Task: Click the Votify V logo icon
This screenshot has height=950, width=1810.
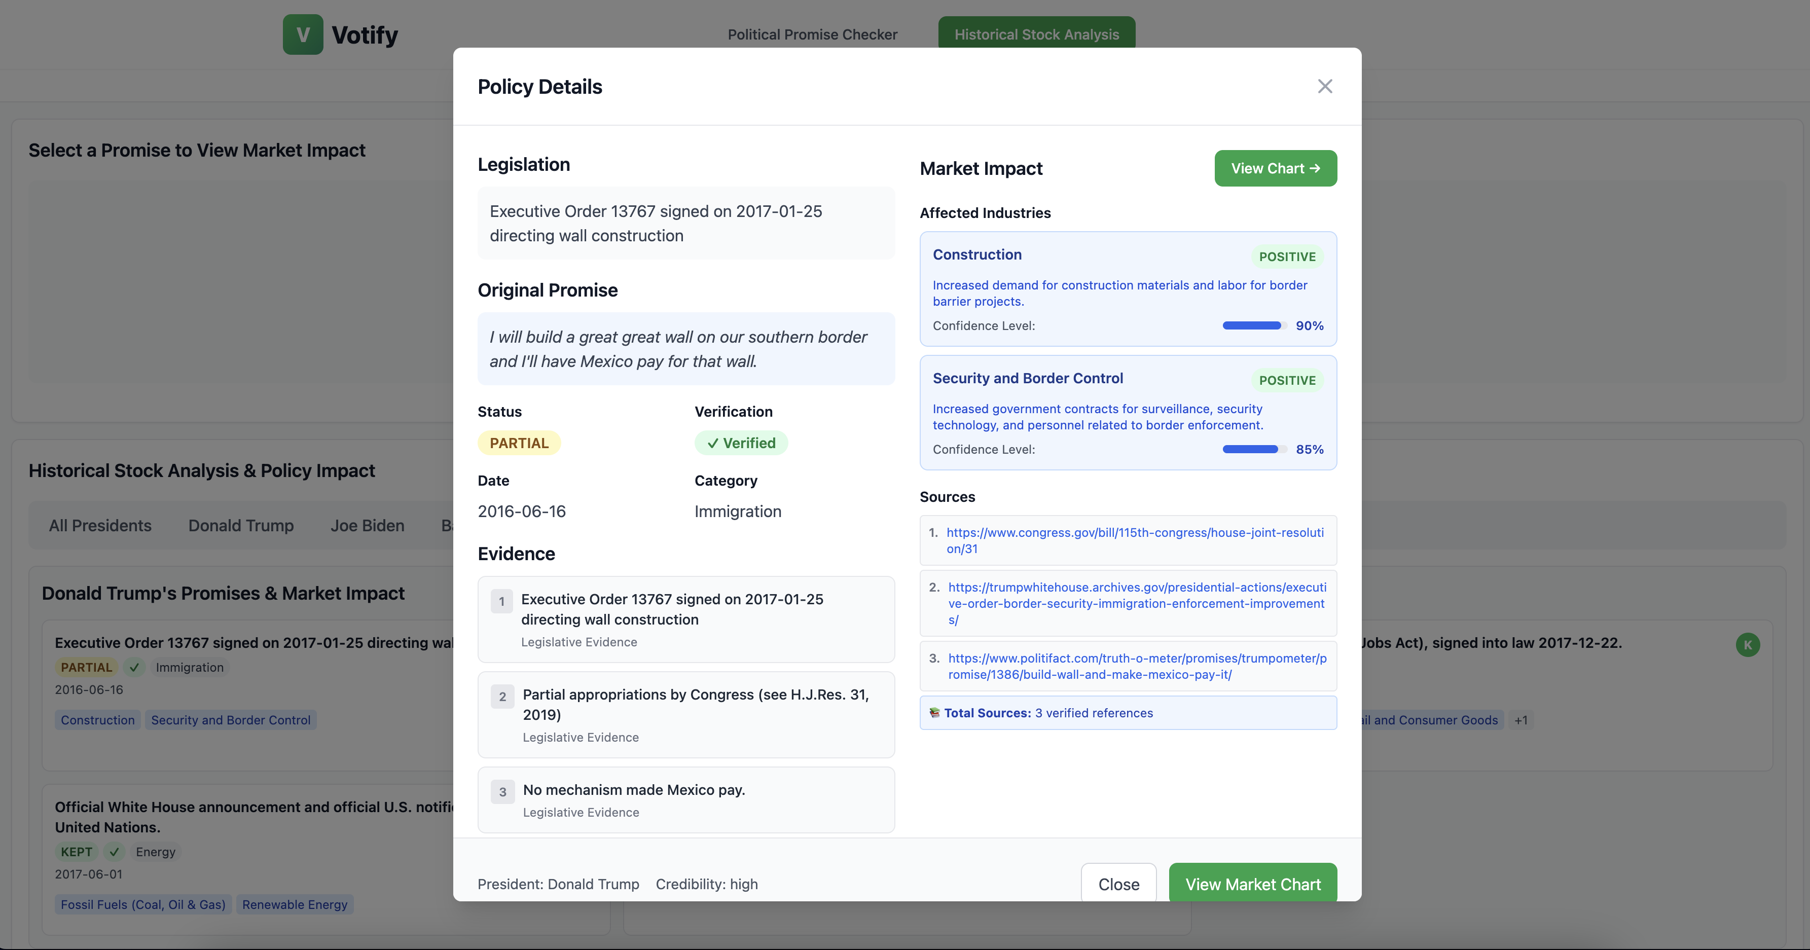Action: pos(303,34)
